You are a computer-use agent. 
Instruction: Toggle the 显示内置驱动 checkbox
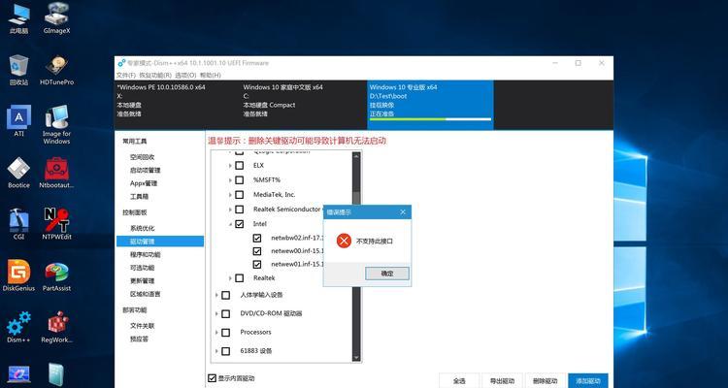212,378
